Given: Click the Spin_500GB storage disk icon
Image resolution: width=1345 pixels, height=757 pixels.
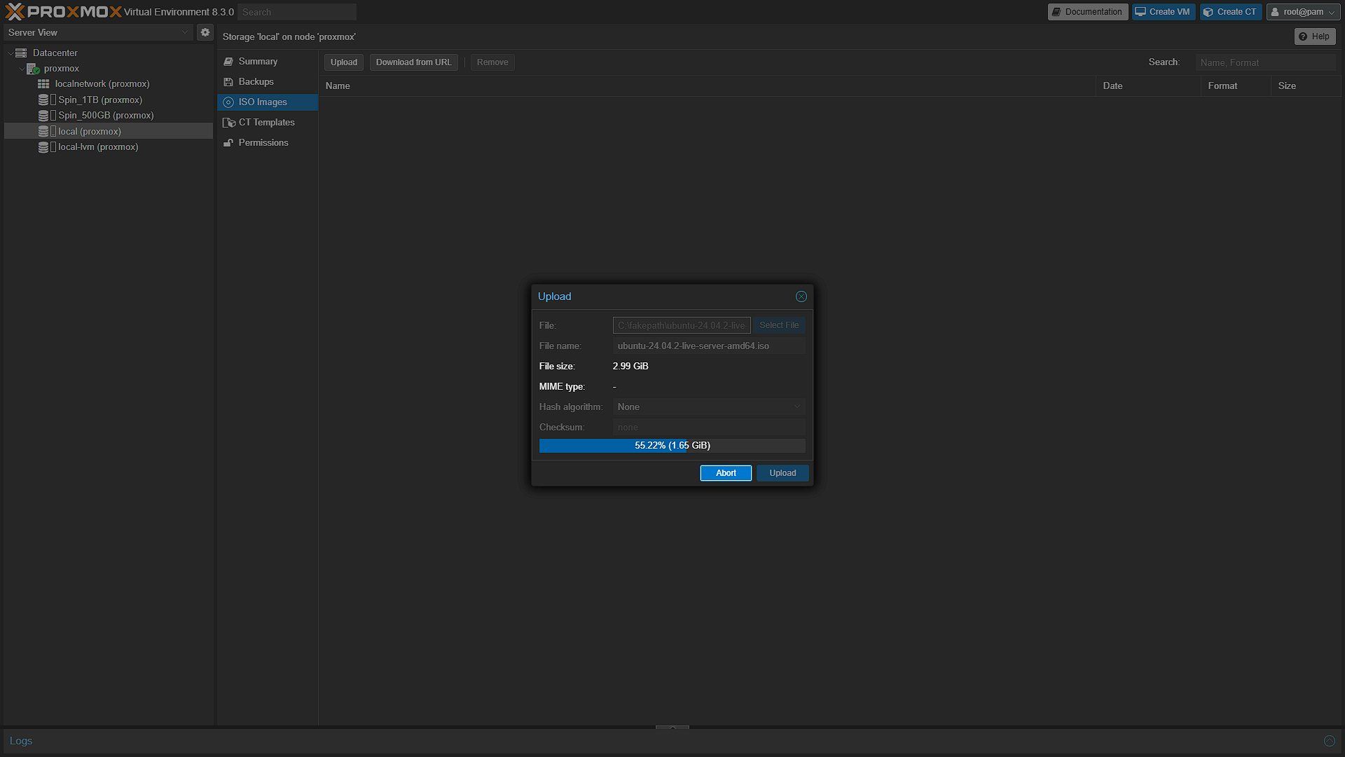Looking at the screenshot, I should (x=43, y=115).
